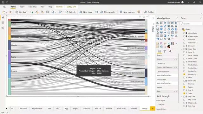Enter Focus mode for the Sankey visual
This screenshot has height=114, width=203.
coord(144,17)
